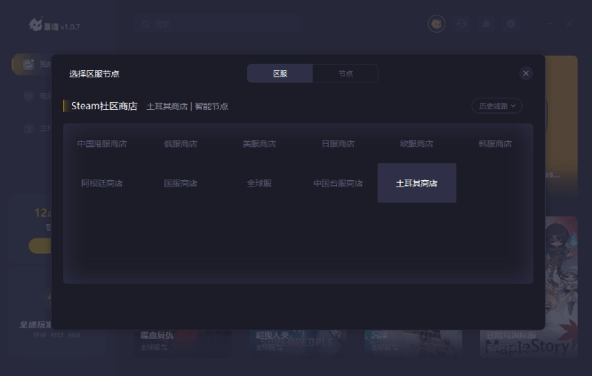Choose the 全球服 region
The height and width of the screenshot is (376, 592).
(x=259, y=183)
